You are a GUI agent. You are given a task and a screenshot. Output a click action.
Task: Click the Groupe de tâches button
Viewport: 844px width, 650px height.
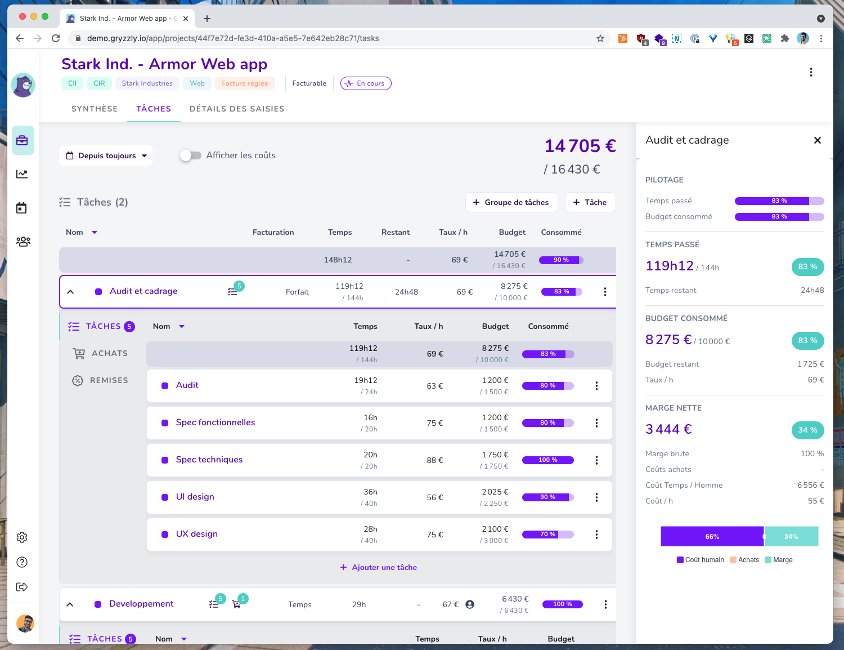point(511,202)
